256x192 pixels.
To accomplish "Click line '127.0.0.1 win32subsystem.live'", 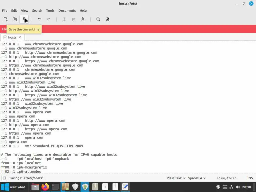I will click(x=32, y=104).
